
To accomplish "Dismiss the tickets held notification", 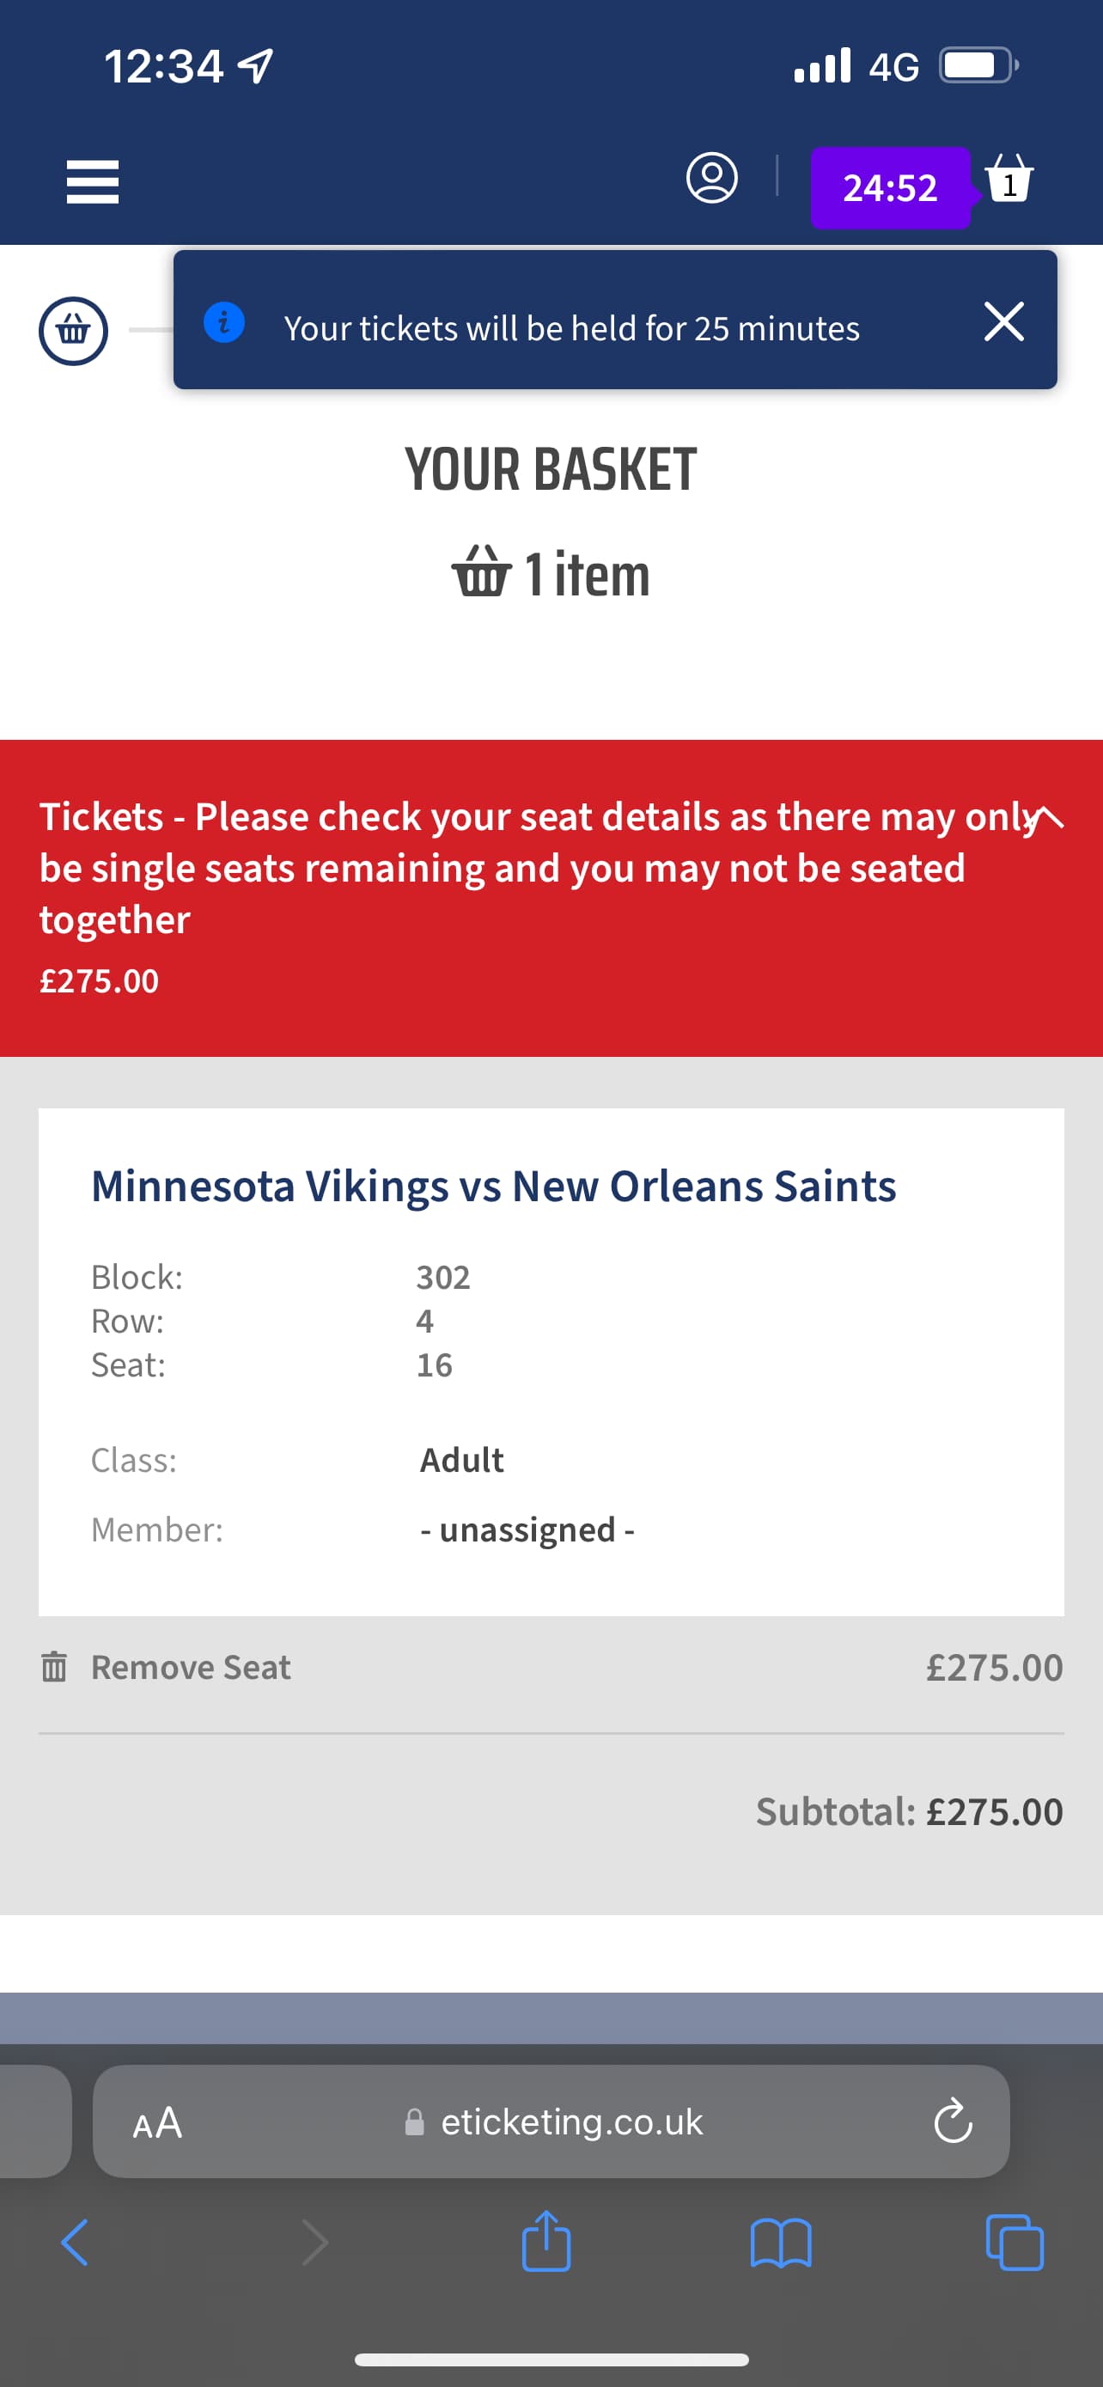I will point(1003,321).
